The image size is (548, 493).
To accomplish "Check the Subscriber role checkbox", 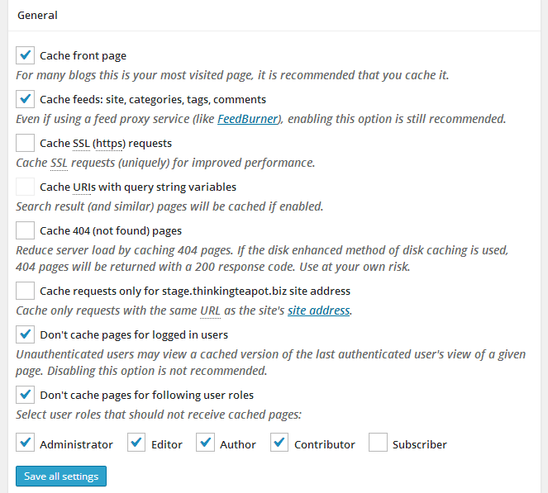I will coord(378,443).
